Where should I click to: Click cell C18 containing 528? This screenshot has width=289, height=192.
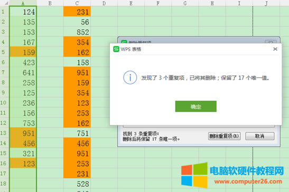[77, 184]
